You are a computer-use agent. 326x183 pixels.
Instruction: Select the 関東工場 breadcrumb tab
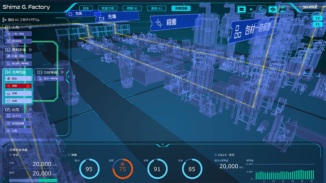click(x=108, y=8)
